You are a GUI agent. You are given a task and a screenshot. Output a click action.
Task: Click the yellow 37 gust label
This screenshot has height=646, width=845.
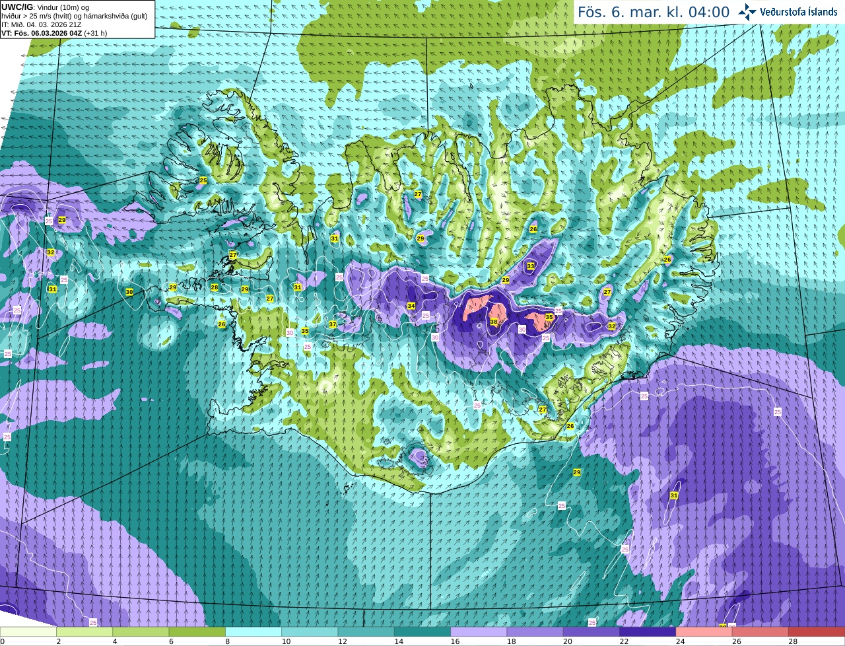(x=333, y=324)
